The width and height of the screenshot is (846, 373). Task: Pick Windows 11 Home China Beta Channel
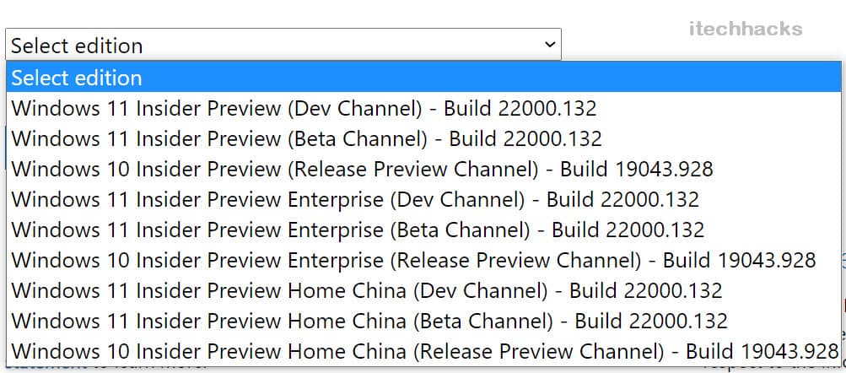tap(369, 321)
